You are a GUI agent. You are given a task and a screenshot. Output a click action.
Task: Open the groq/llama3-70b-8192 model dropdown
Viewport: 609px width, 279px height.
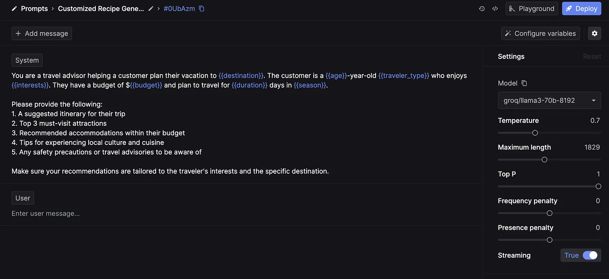tap(549, 100)
